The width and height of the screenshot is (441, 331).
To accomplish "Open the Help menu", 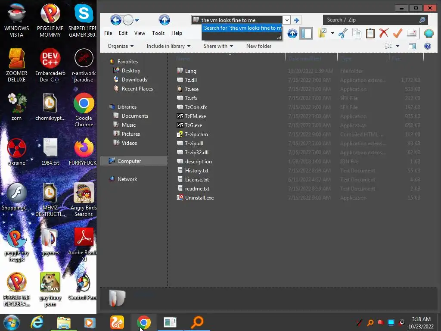I will 177,33.
